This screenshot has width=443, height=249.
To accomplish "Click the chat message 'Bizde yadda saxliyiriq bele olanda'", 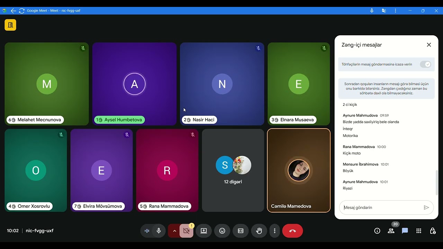I will coord(371,122).
